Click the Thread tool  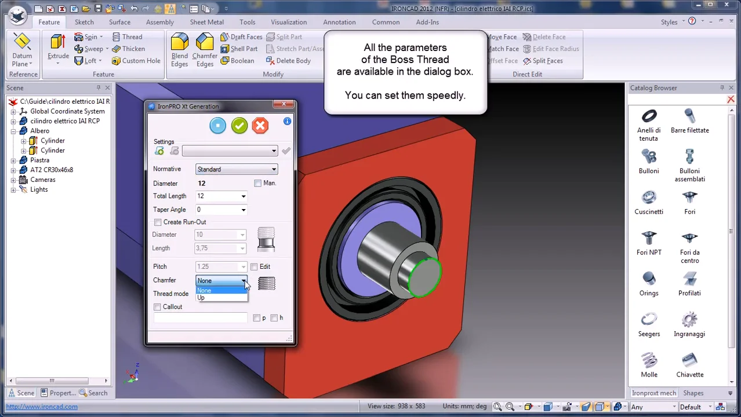point(127,36)
